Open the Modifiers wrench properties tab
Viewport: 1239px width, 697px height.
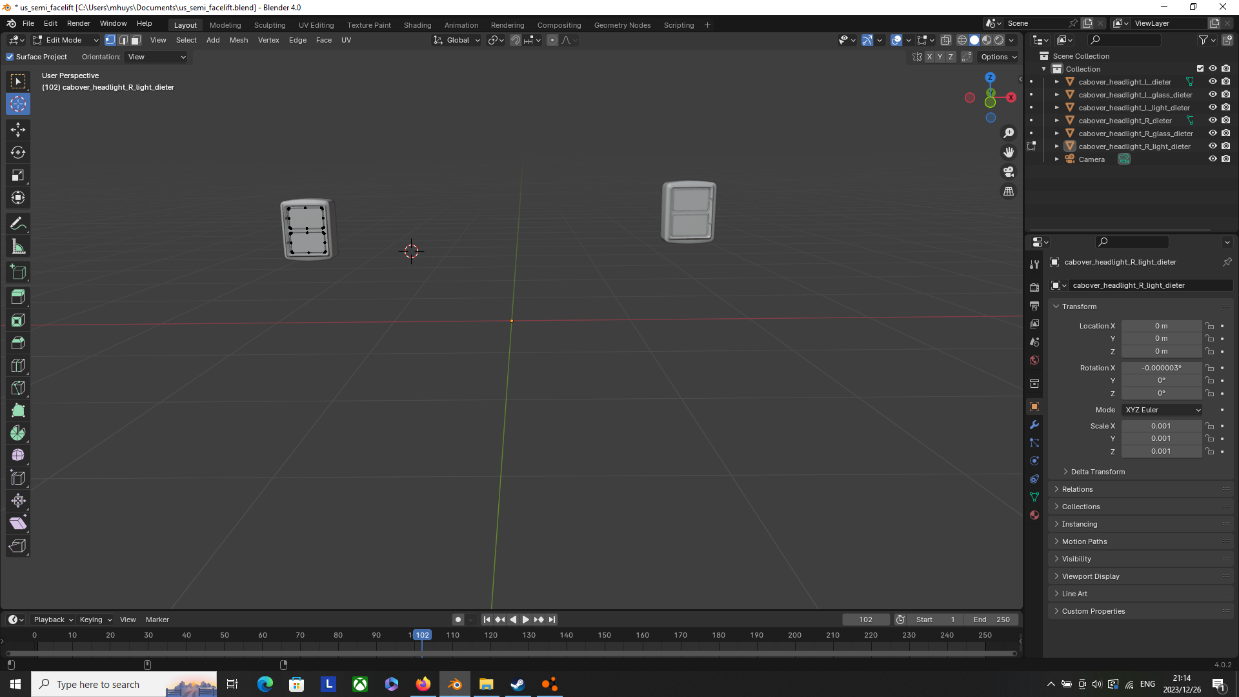pos(1034,425)
